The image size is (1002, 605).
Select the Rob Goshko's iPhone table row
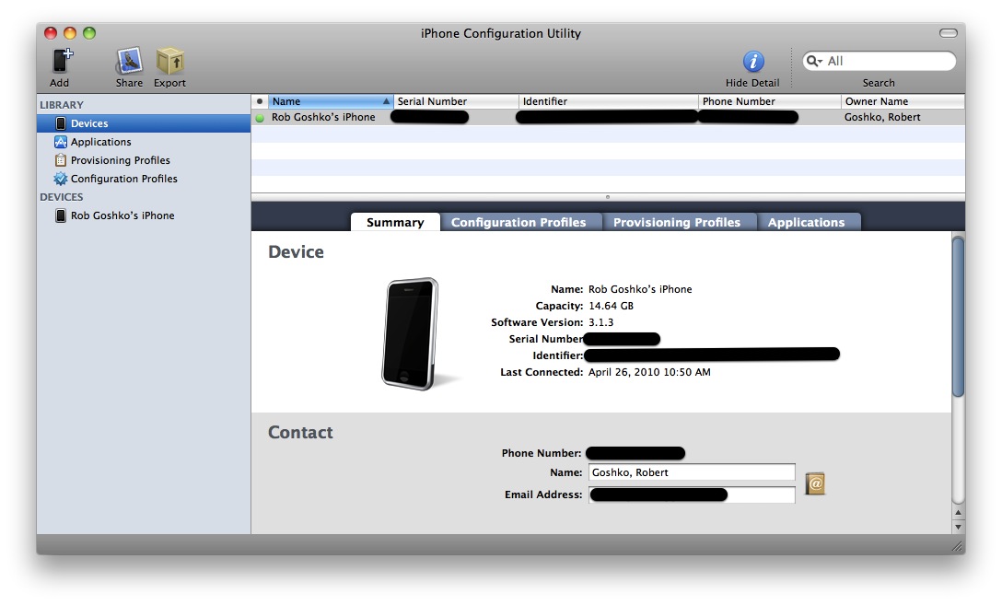(608, 118)
